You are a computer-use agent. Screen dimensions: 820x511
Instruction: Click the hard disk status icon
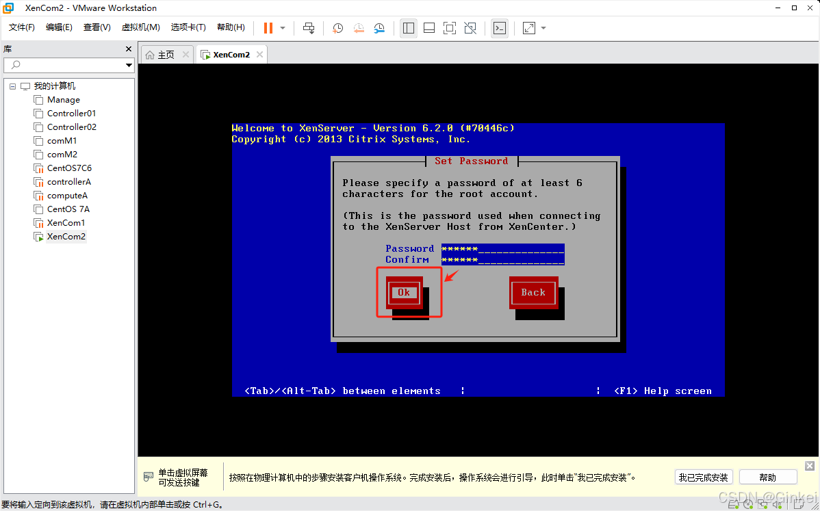(734, 505)
